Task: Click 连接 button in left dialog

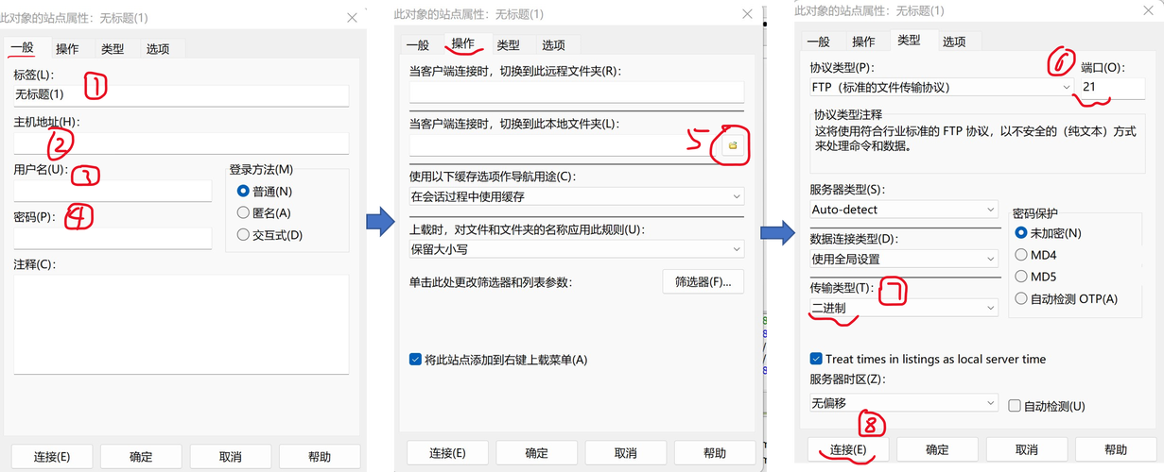Action: 52,456
